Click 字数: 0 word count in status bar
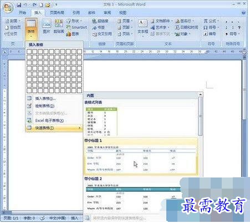This screenshot has height=223, width=250. point(29,218)
